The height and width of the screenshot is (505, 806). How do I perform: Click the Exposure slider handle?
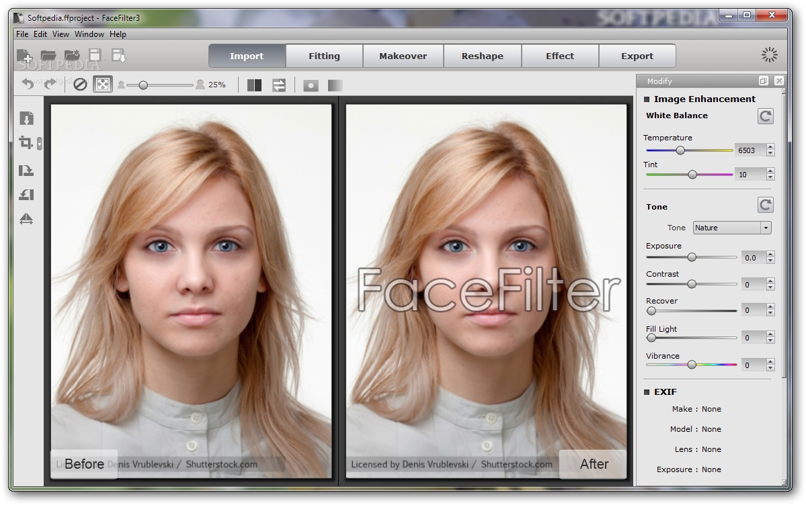[x=692, y=257]
